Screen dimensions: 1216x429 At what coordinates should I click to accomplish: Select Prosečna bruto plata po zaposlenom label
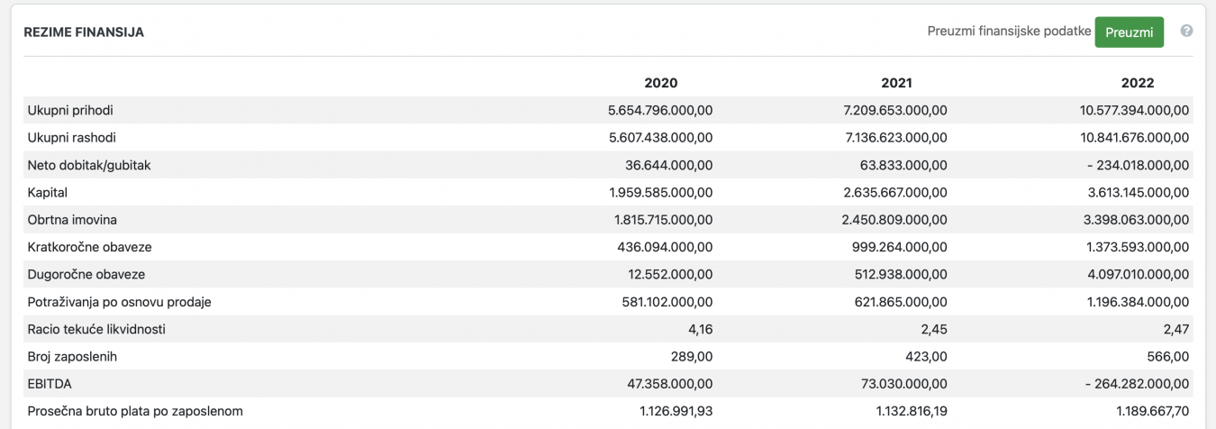135,412
